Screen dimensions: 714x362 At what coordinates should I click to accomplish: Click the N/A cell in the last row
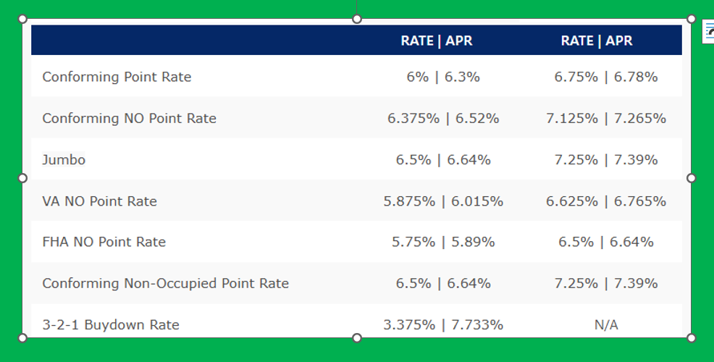(606, 325)
